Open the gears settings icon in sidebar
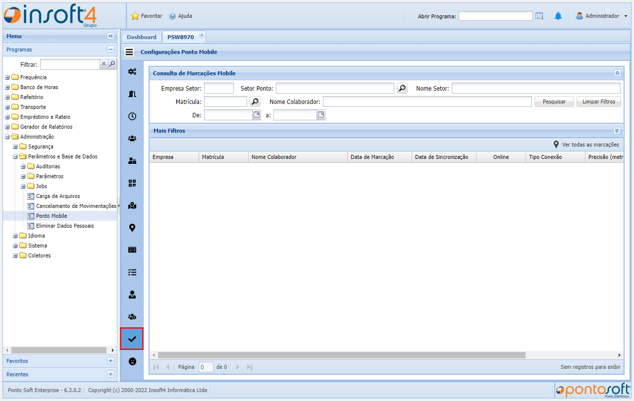This screenshot has height=401, width=634. click(132, 72)
